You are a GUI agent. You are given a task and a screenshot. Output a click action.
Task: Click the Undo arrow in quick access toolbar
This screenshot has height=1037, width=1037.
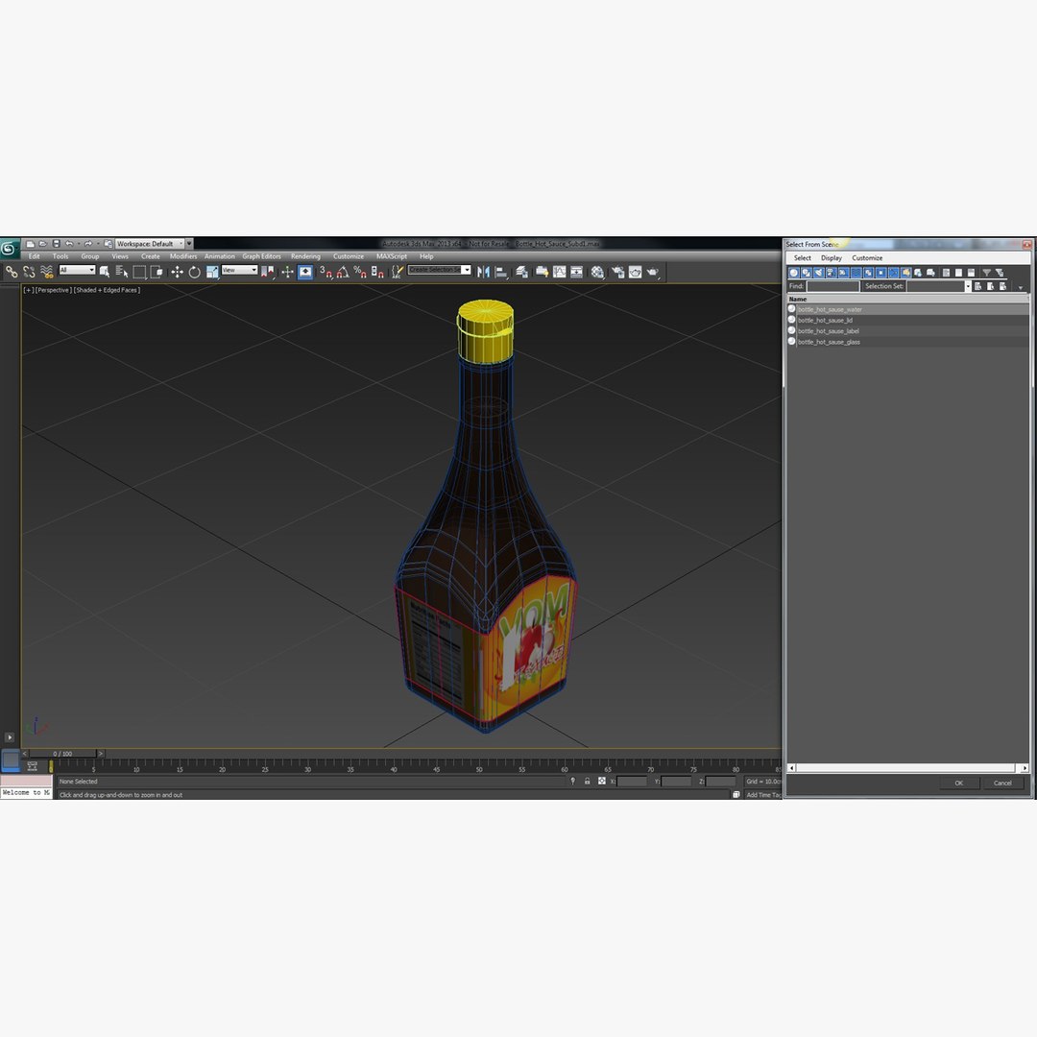click(69, 244)
